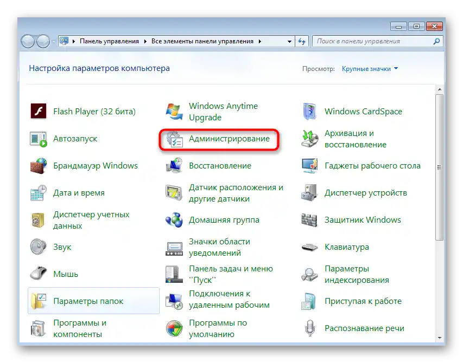The width and height of the screenshot is (463, 363).
Task: Click the Дата и время calendar icon
Action: click(x=39, y=193)
